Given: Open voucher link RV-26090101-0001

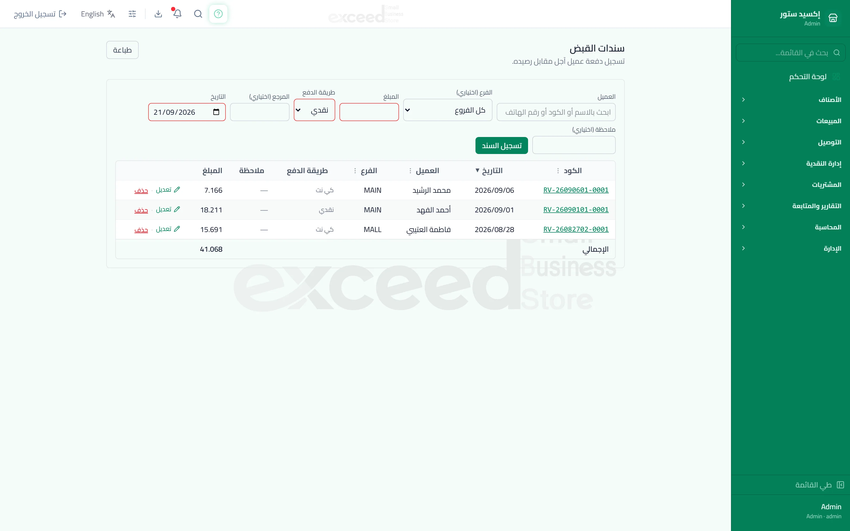Looking at the screenshot, I should (576, 210).
